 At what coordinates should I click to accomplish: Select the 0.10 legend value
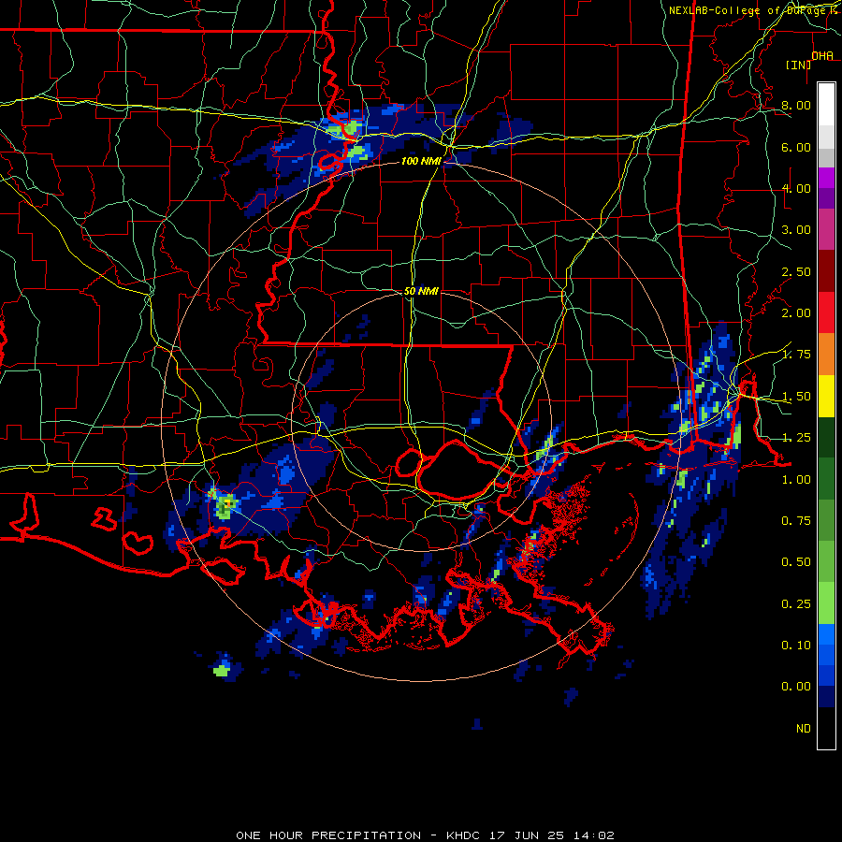(x=796, y=646)
